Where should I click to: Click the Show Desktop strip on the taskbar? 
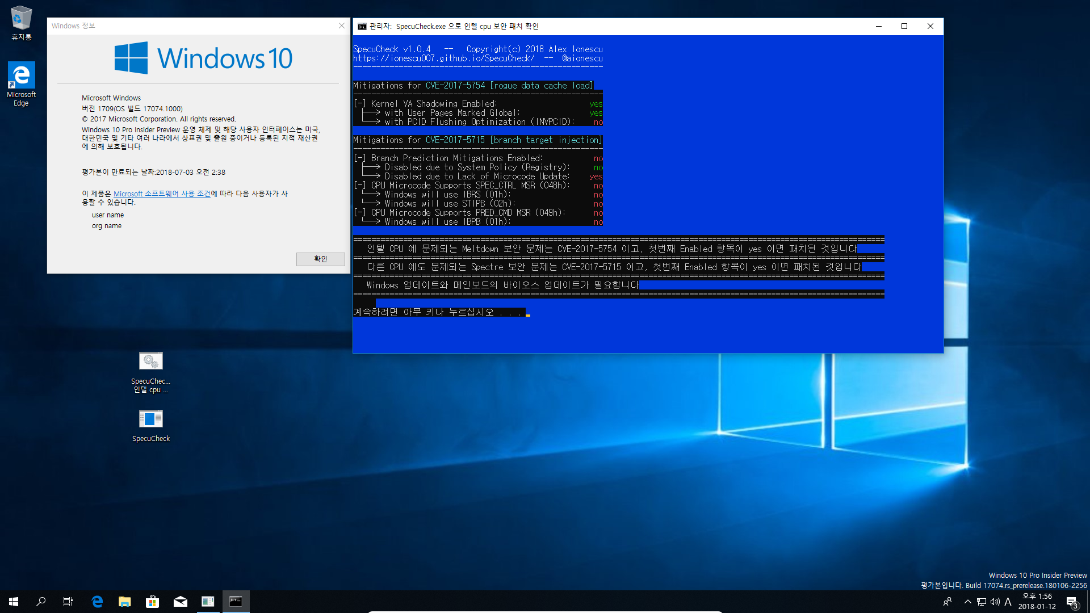[x=1088, y=602]
